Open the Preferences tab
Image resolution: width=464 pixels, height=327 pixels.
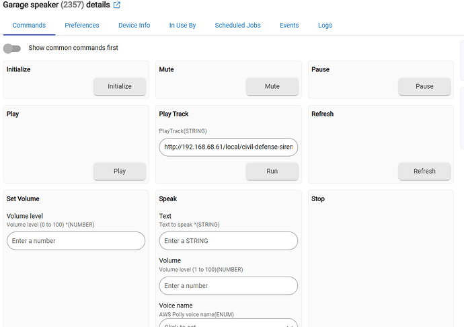click(82, 26)
